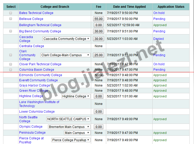Follow the Clark Community College link
The width and height of the screenshot is (194, 144).
pyautogui.click(x=27, y=55)
